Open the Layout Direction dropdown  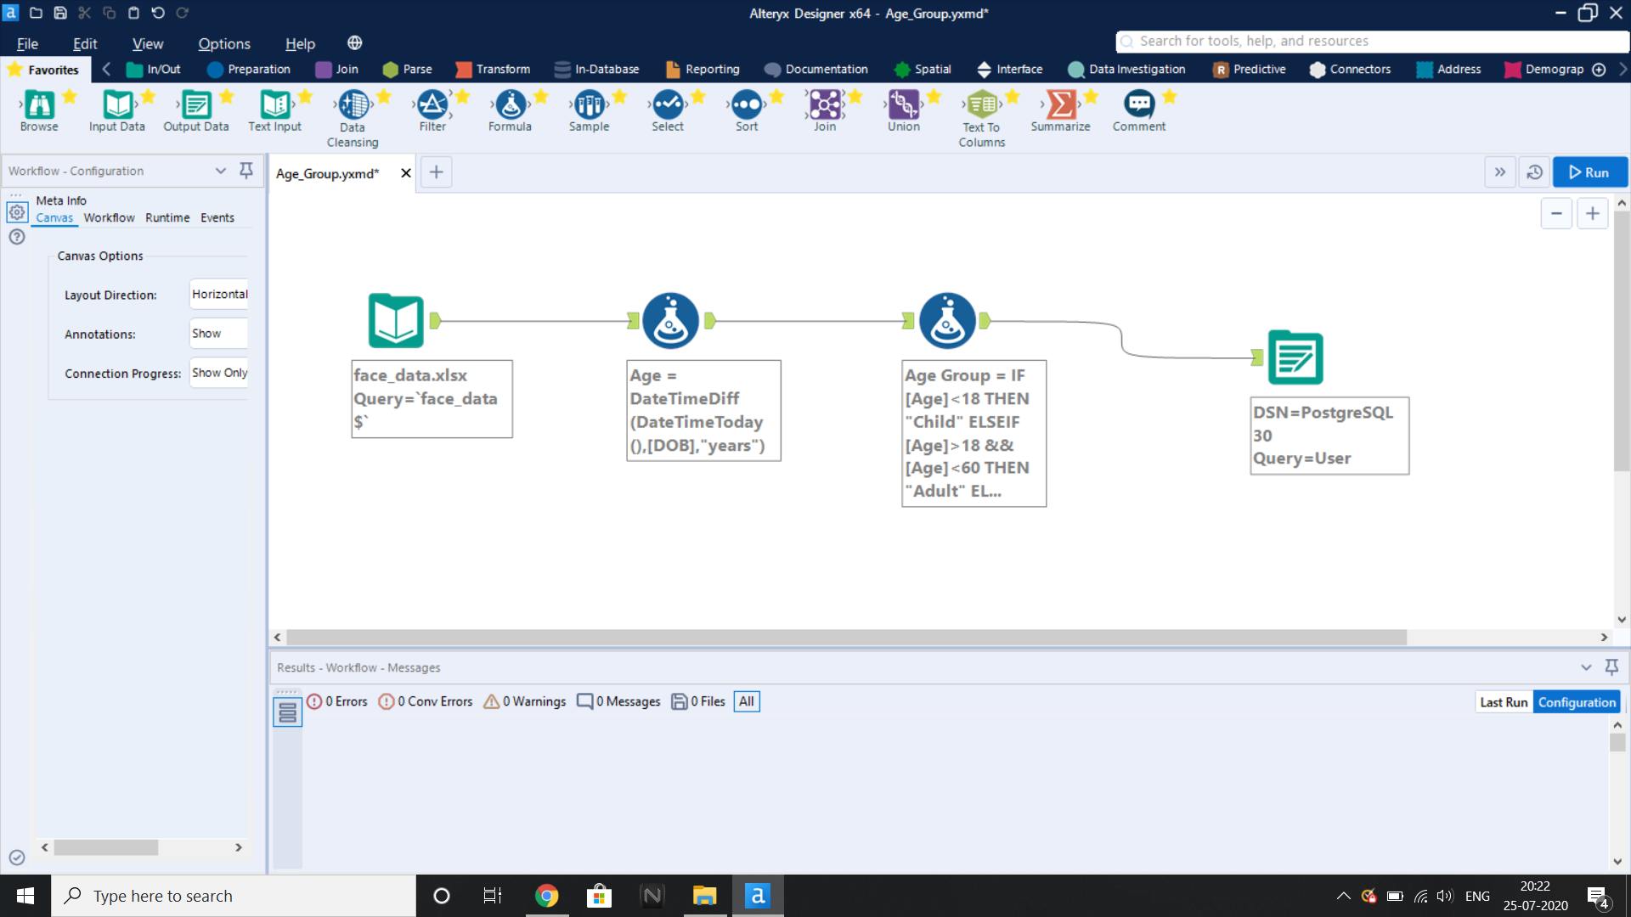[218, 293]
